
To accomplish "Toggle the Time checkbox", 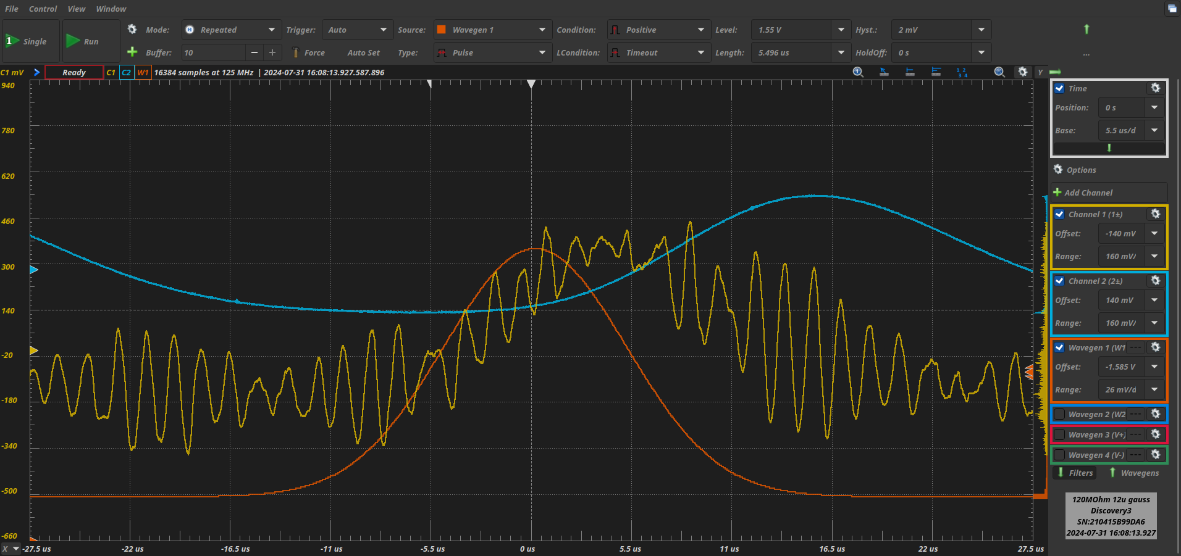I will (x=1060, y=88).
